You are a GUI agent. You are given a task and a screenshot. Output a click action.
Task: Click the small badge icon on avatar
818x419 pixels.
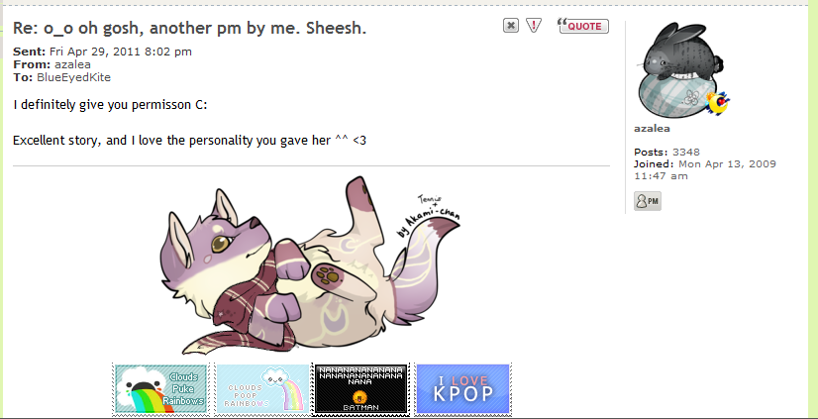pos(718,103)
